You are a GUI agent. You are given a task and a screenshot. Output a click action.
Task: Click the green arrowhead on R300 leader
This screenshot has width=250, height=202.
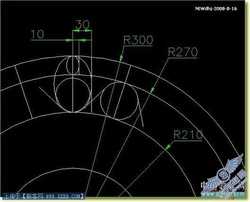pyautogui.click(x=121, y=58)
